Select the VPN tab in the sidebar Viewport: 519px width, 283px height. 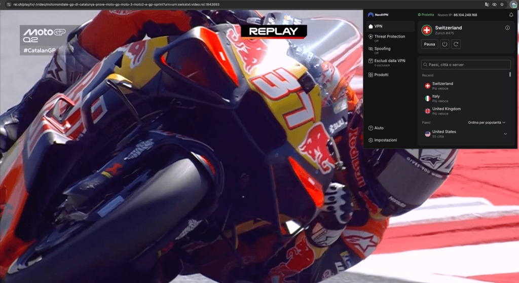[x=390, y=26]
